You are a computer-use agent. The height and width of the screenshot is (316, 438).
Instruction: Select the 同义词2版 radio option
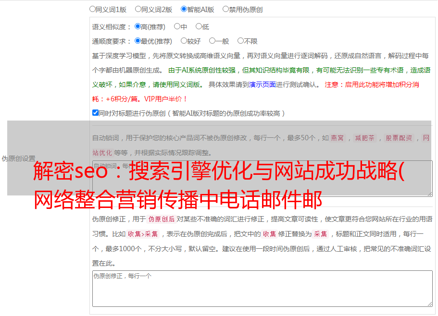[138, 9]
